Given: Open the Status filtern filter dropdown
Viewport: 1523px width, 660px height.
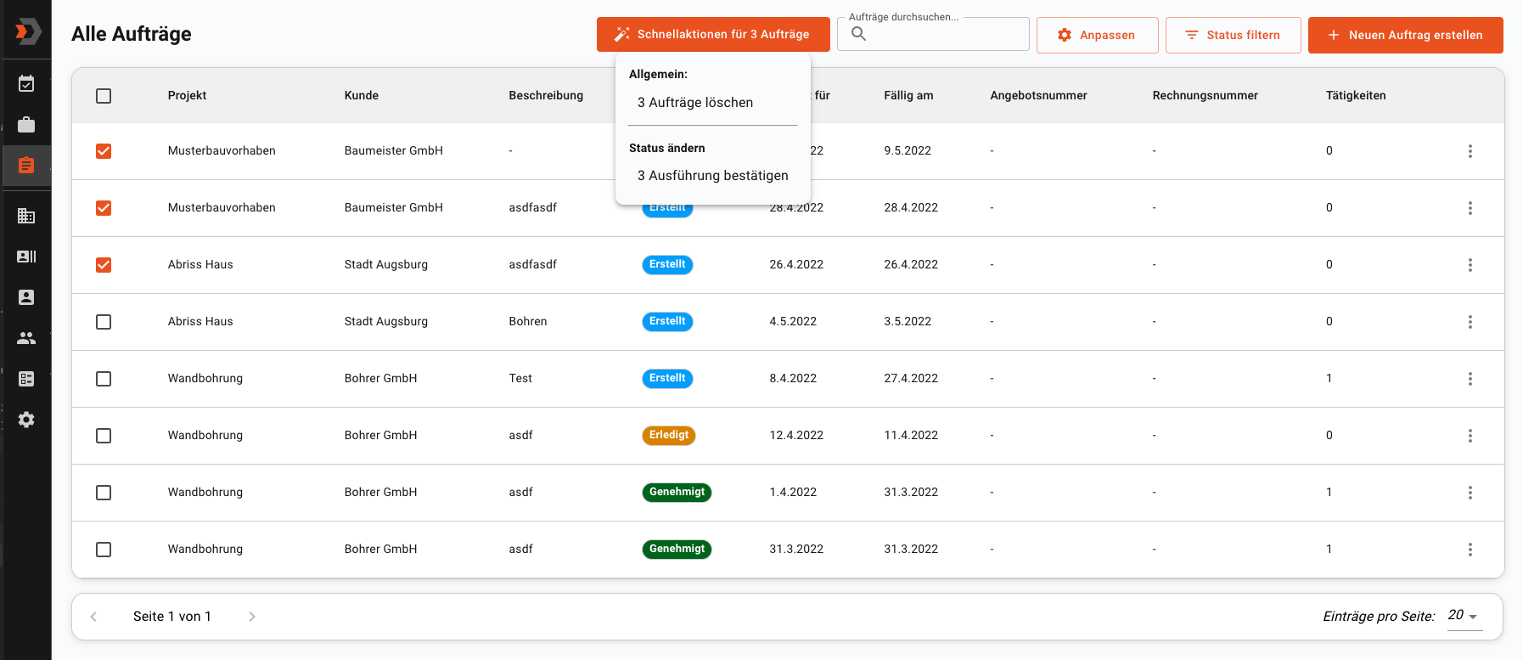Looking at the screenshot, I should 1233,35.
